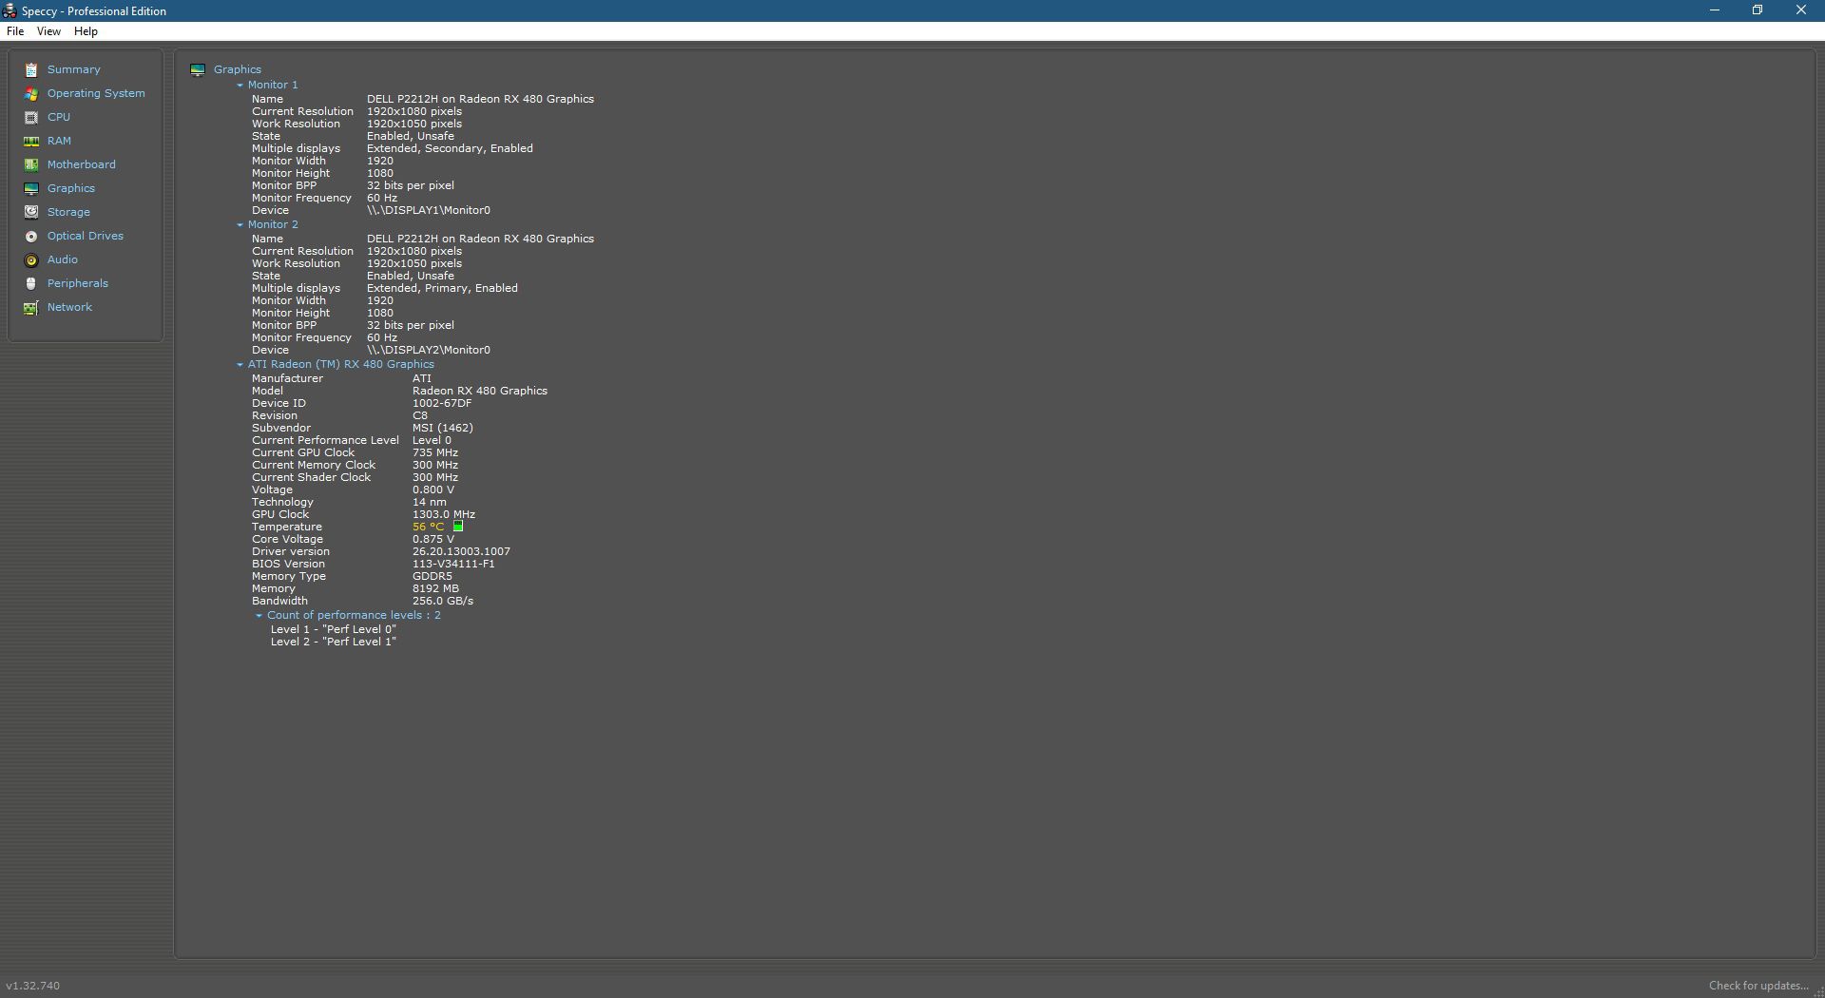Click the Memory Type GDDR5 value

pos(432,576)
